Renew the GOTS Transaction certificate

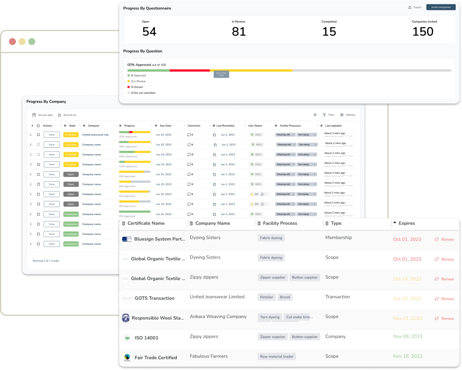[444, 299]
